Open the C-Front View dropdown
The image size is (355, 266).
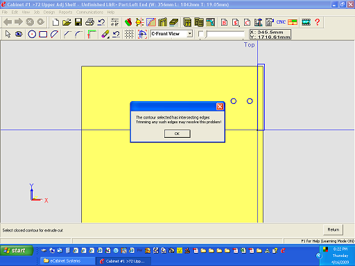(x=190, y=34)
